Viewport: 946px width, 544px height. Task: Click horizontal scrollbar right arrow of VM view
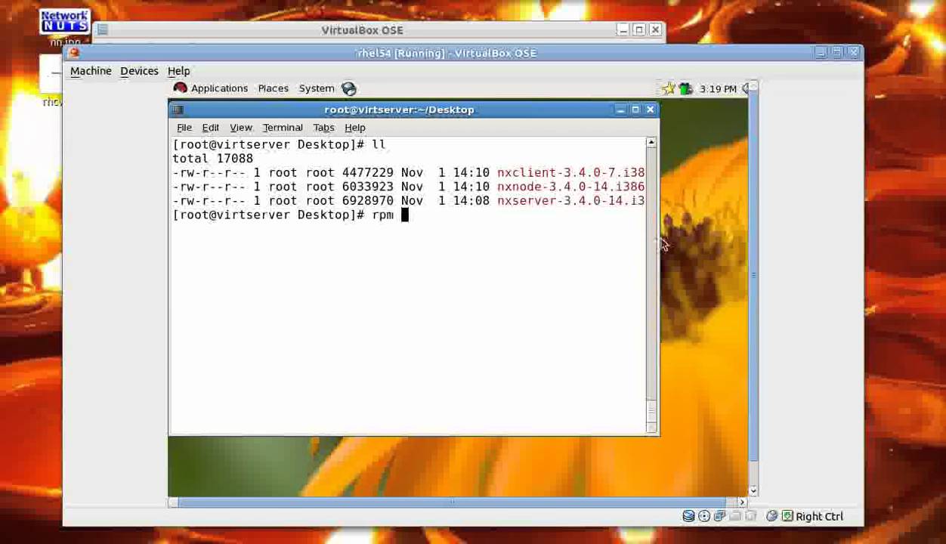pos(742,502)
